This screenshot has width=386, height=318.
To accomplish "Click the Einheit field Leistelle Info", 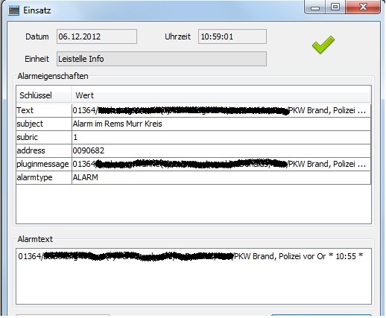I will click(x=162, y=59).
